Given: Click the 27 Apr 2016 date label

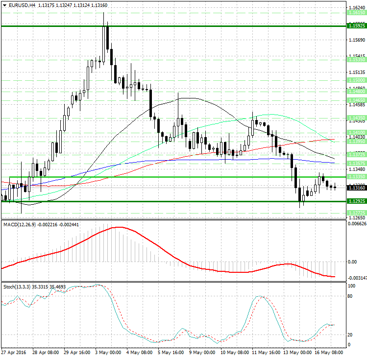Looking at the screenshot, I should point(14,353).
